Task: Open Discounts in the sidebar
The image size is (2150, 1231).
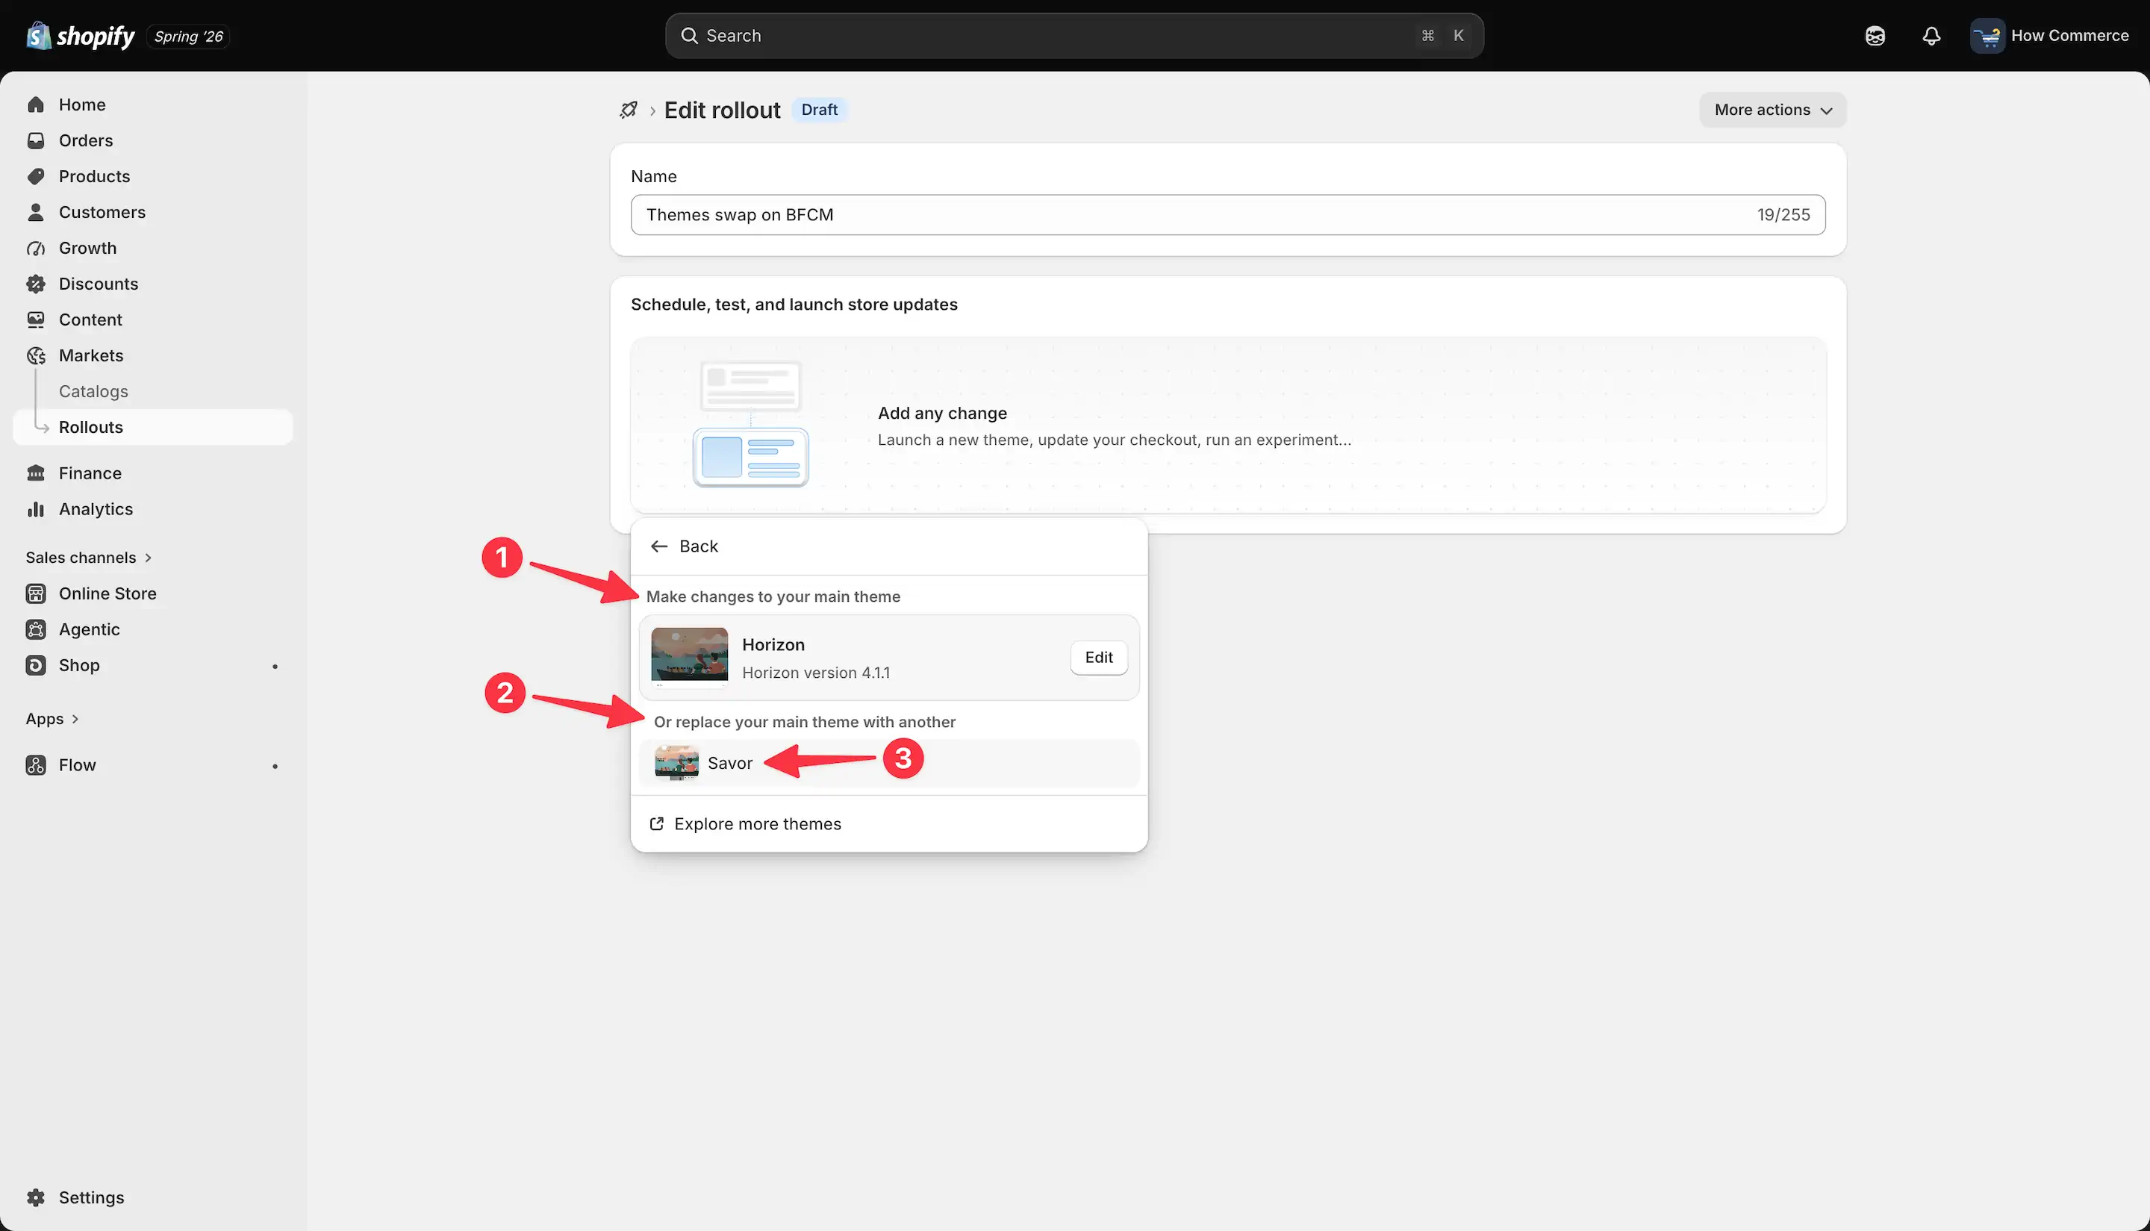Action: pyautogui.click(x=153, y=284)
